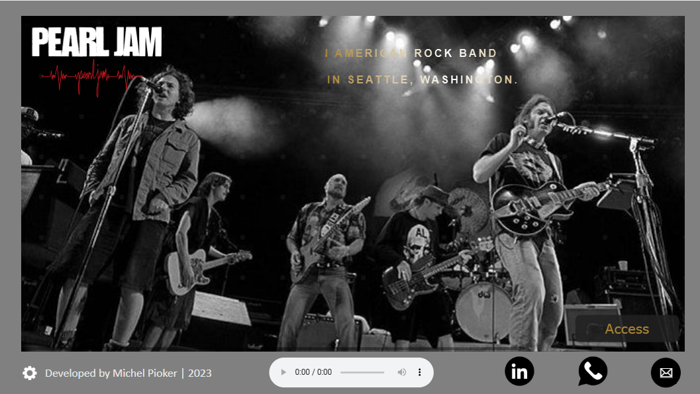Click the Access button
This screenshot has height=394, width=700.
[626, 329]
